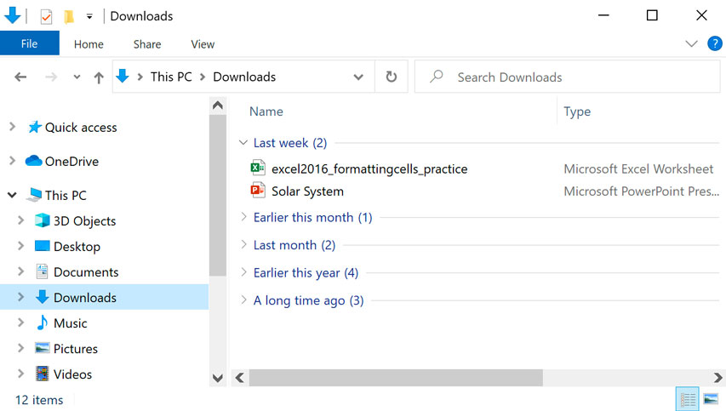
Task: Click the New Folder icon in title bar
Action: pyautogui.click(x=68, y=16)
